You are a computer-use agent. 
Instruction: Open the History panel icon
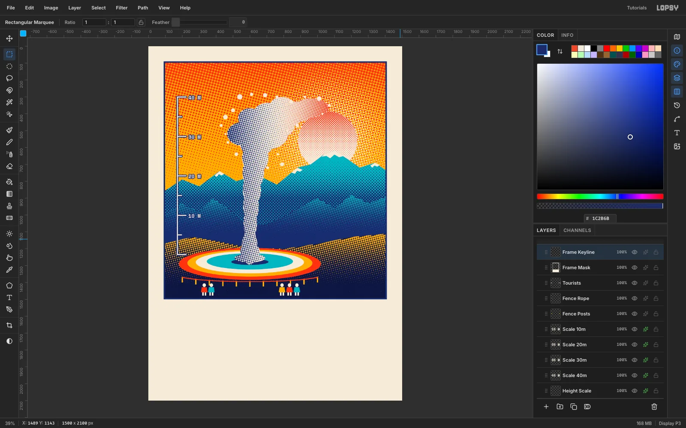tap(677, 105)
